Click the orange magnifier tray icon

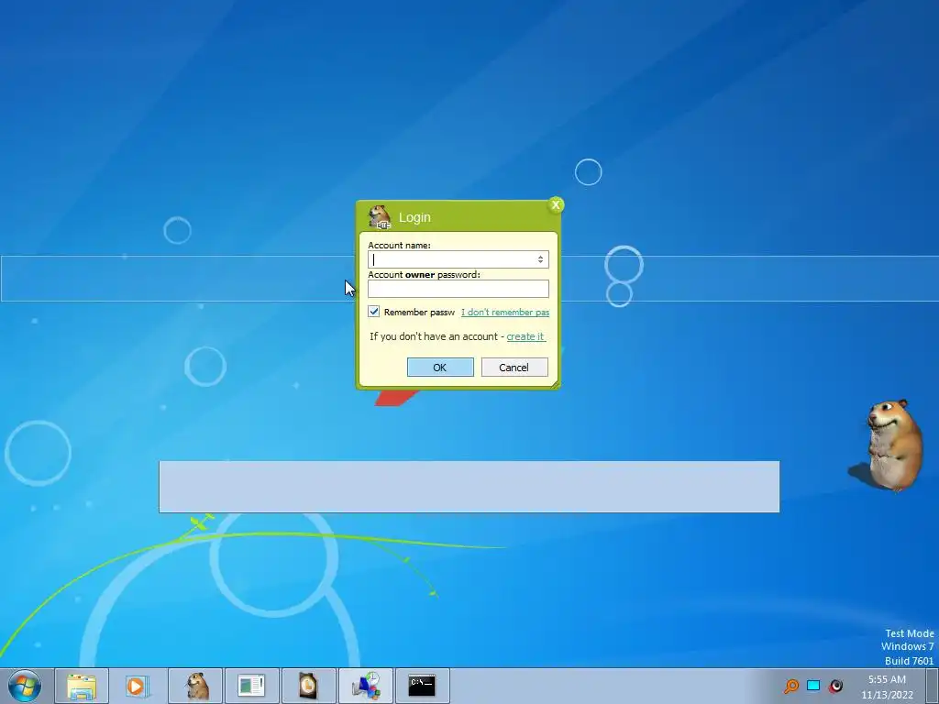point(791,686)
